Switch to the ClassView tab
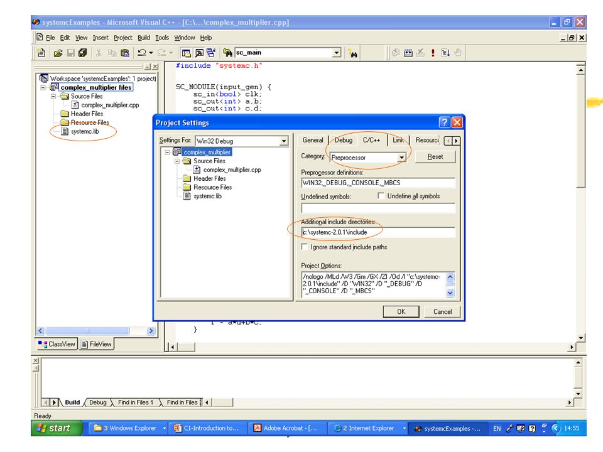This screenshot has width=603, height=452. (57, 344)
